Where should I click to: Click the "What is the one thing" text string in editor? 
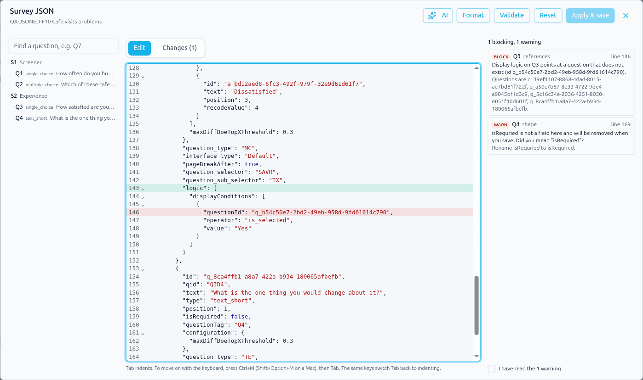(297, 293)
